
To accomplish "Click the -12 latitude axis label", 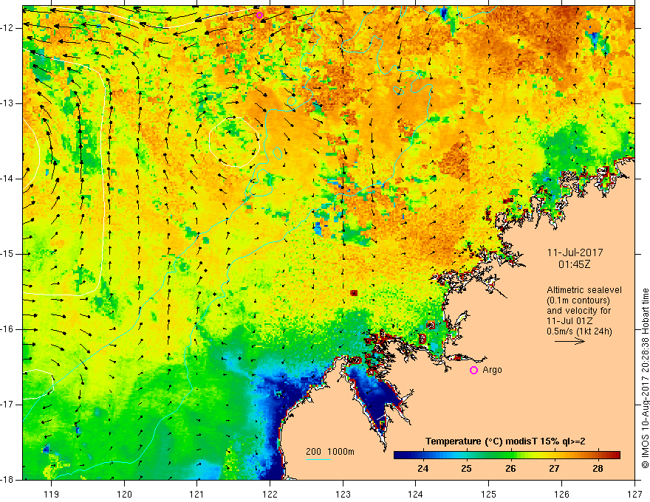I will click(x=8, y=28).
